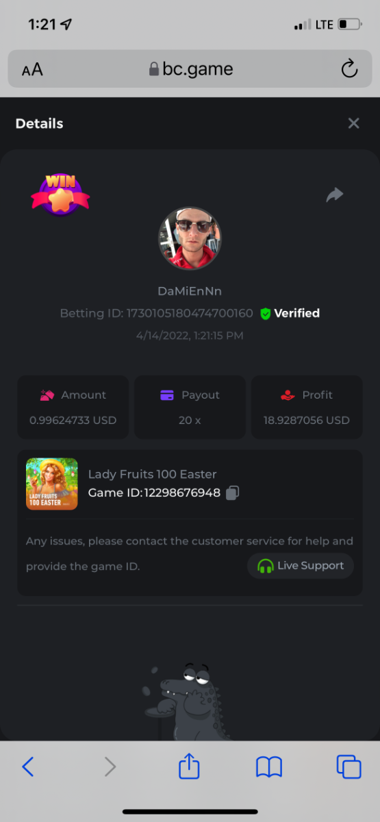Close the Details panel

click(x=353, y=123)
